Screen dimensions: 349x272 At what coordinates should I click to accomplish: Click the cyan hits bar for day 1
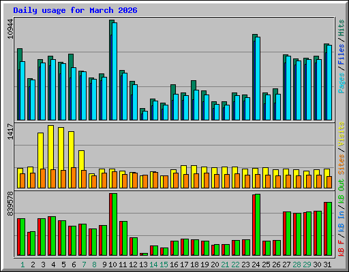pos(22,90)
